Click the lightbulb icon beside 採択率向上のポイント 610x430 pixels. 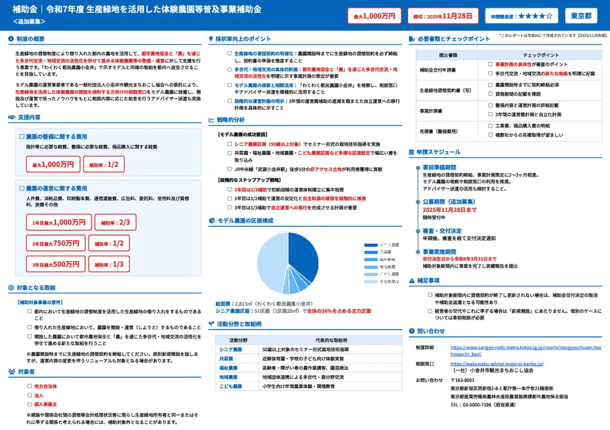(211, 39)
